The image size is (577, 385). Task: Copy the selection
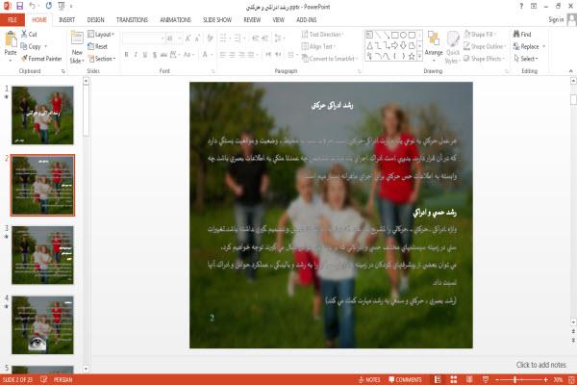click(x=31, y=46)
